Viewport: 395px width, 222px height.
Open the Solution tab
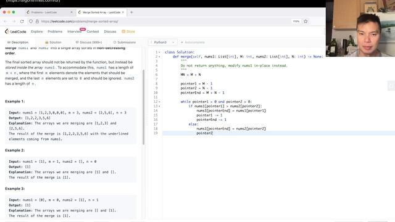[53, 43]
